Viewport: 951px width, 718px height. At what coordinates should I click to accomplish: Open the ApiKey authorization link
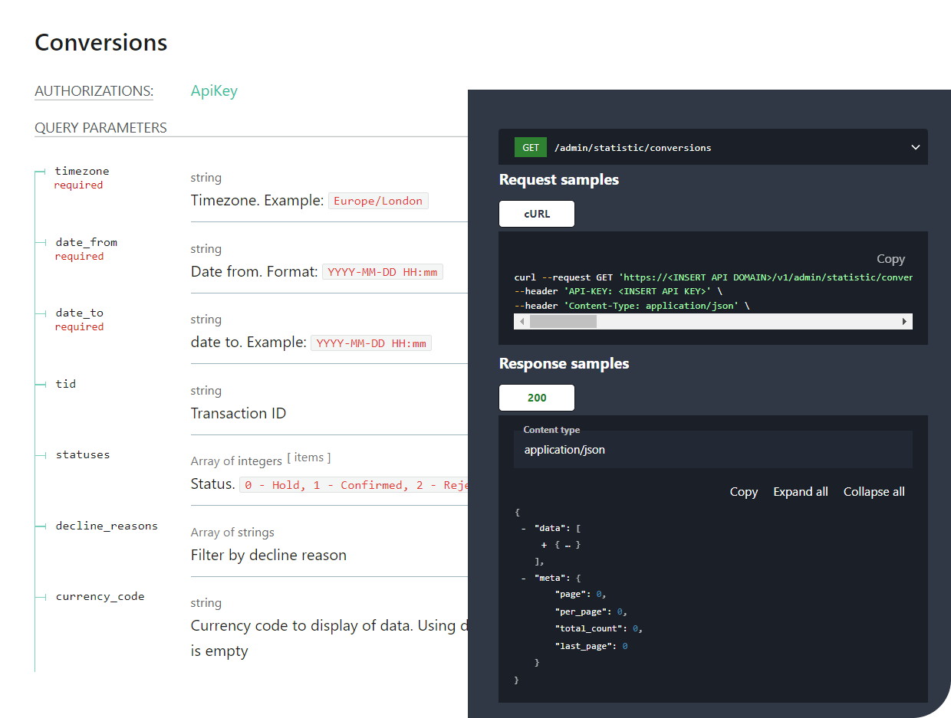(214, 91)
